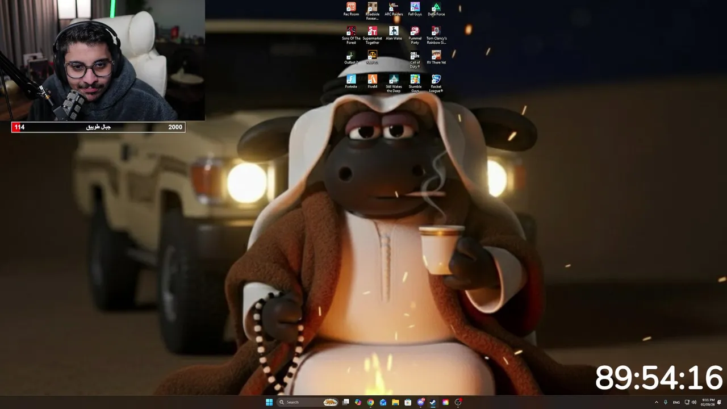Screen dimensions: 727x409
Task: Click the Outlast 2 desktop icon
Action: [351, 57]
